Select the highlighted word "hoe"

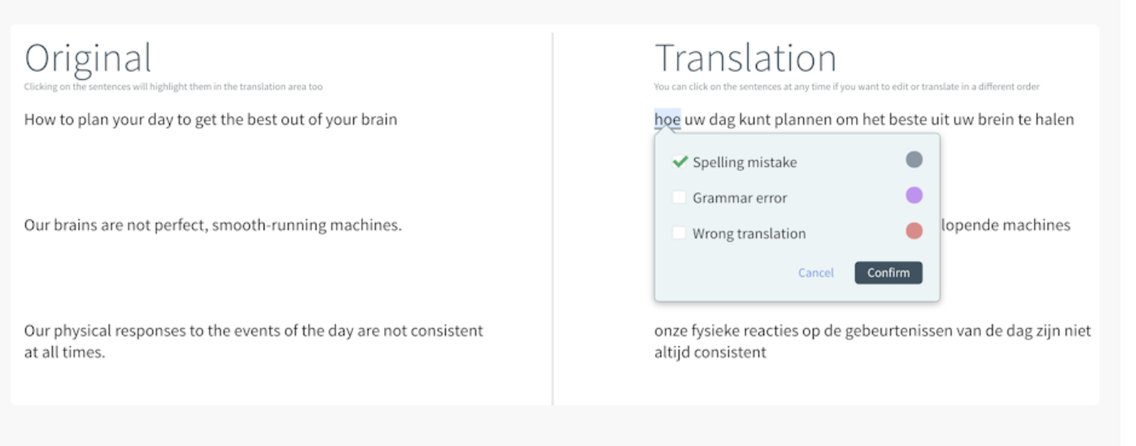(x=667, y=120)
